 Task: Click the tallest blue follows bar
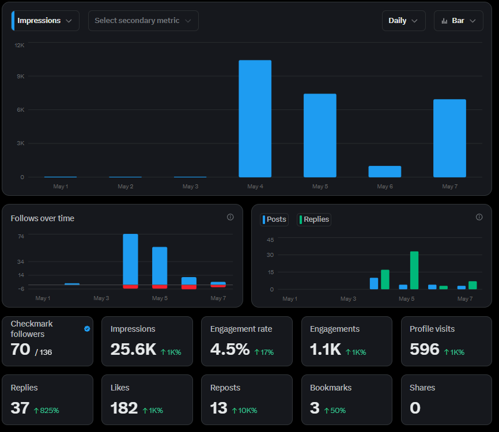[x=130, y=259]
